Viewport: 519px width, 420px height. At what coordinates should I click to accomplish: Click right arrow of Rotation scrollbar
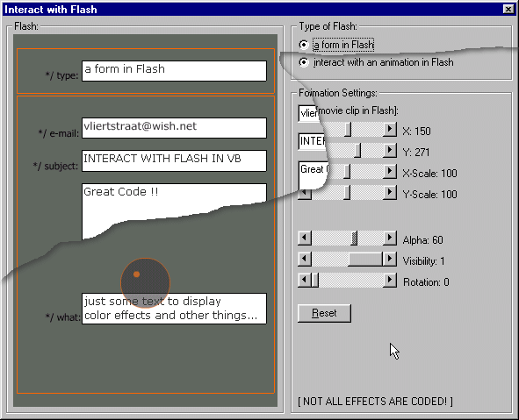[x=390, y=281]
